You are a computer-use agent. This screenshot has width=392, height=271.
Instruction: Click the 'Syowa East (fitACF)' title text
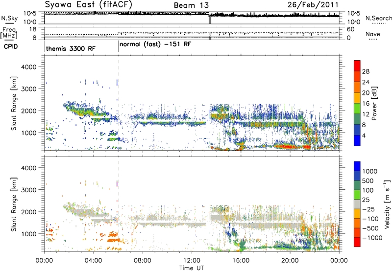89,4
